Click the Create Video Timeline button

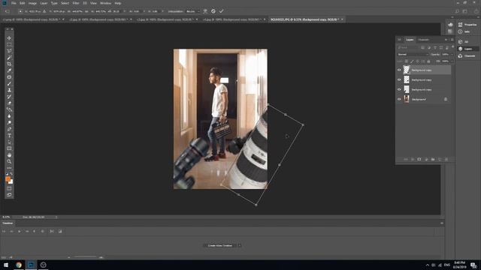(220, 245)
